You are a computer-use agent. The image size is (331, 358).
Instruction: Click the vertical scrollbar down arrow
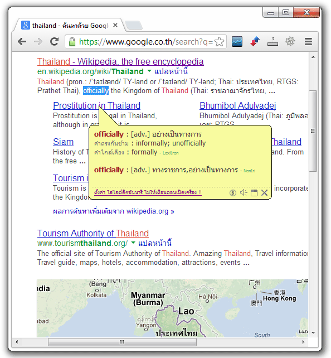[x=313, y=332]
